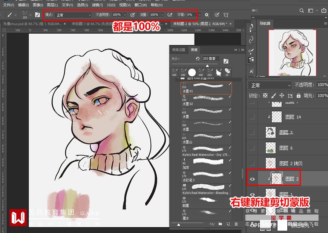Toggle pressure for size icon
328x233 pixels.
[217, 15]
